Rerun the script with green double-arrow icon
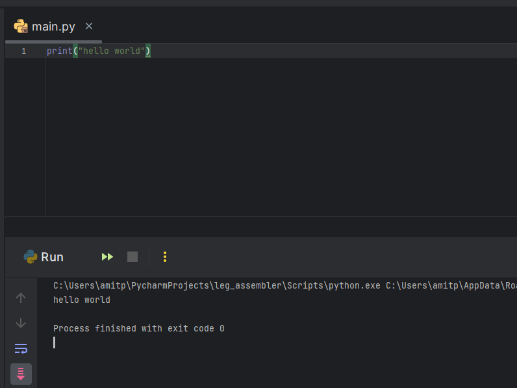The width and height of the screenshot is (517, 388). (107, 257)
